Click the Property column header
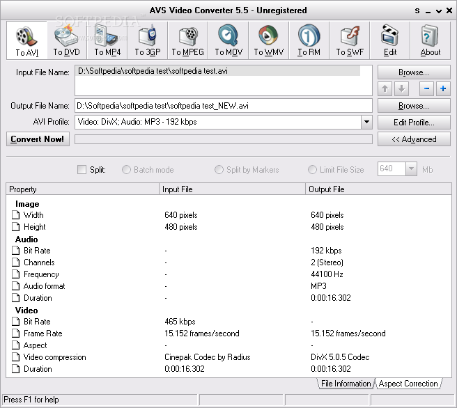457x408 pixels. 82,189
